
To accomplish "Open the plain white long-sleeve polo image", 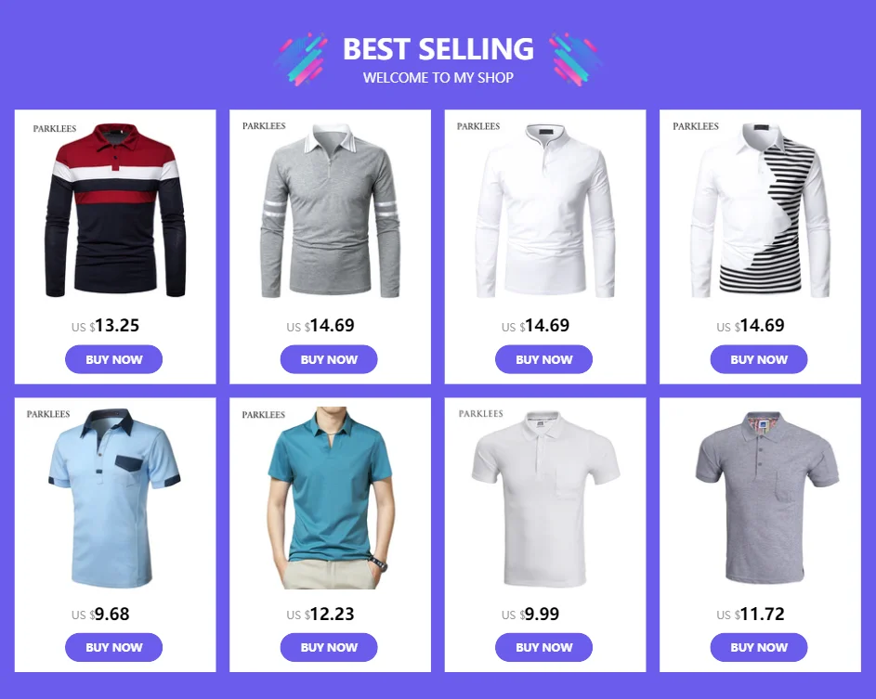I will tap(545, 211).
